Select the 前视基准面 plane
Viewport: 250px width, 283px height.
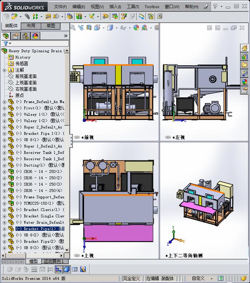point(26,76)
